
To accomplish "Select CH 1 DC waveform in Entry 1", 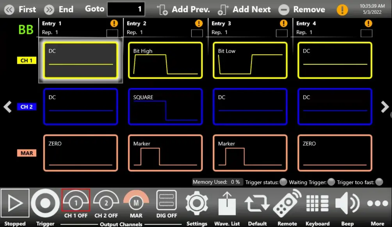I will pos(80,60).
